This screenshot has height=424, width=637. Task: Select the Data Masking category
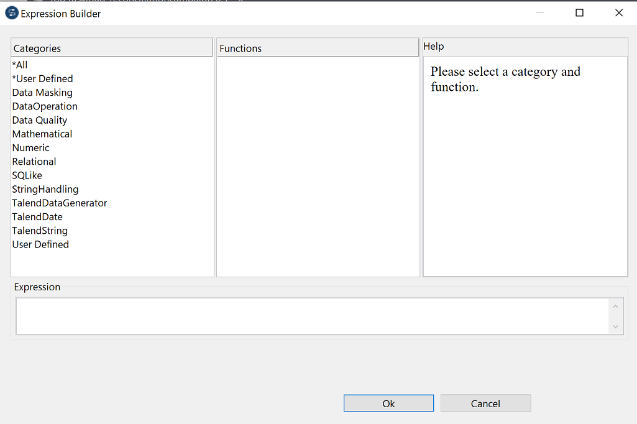(x=42, y=92)
